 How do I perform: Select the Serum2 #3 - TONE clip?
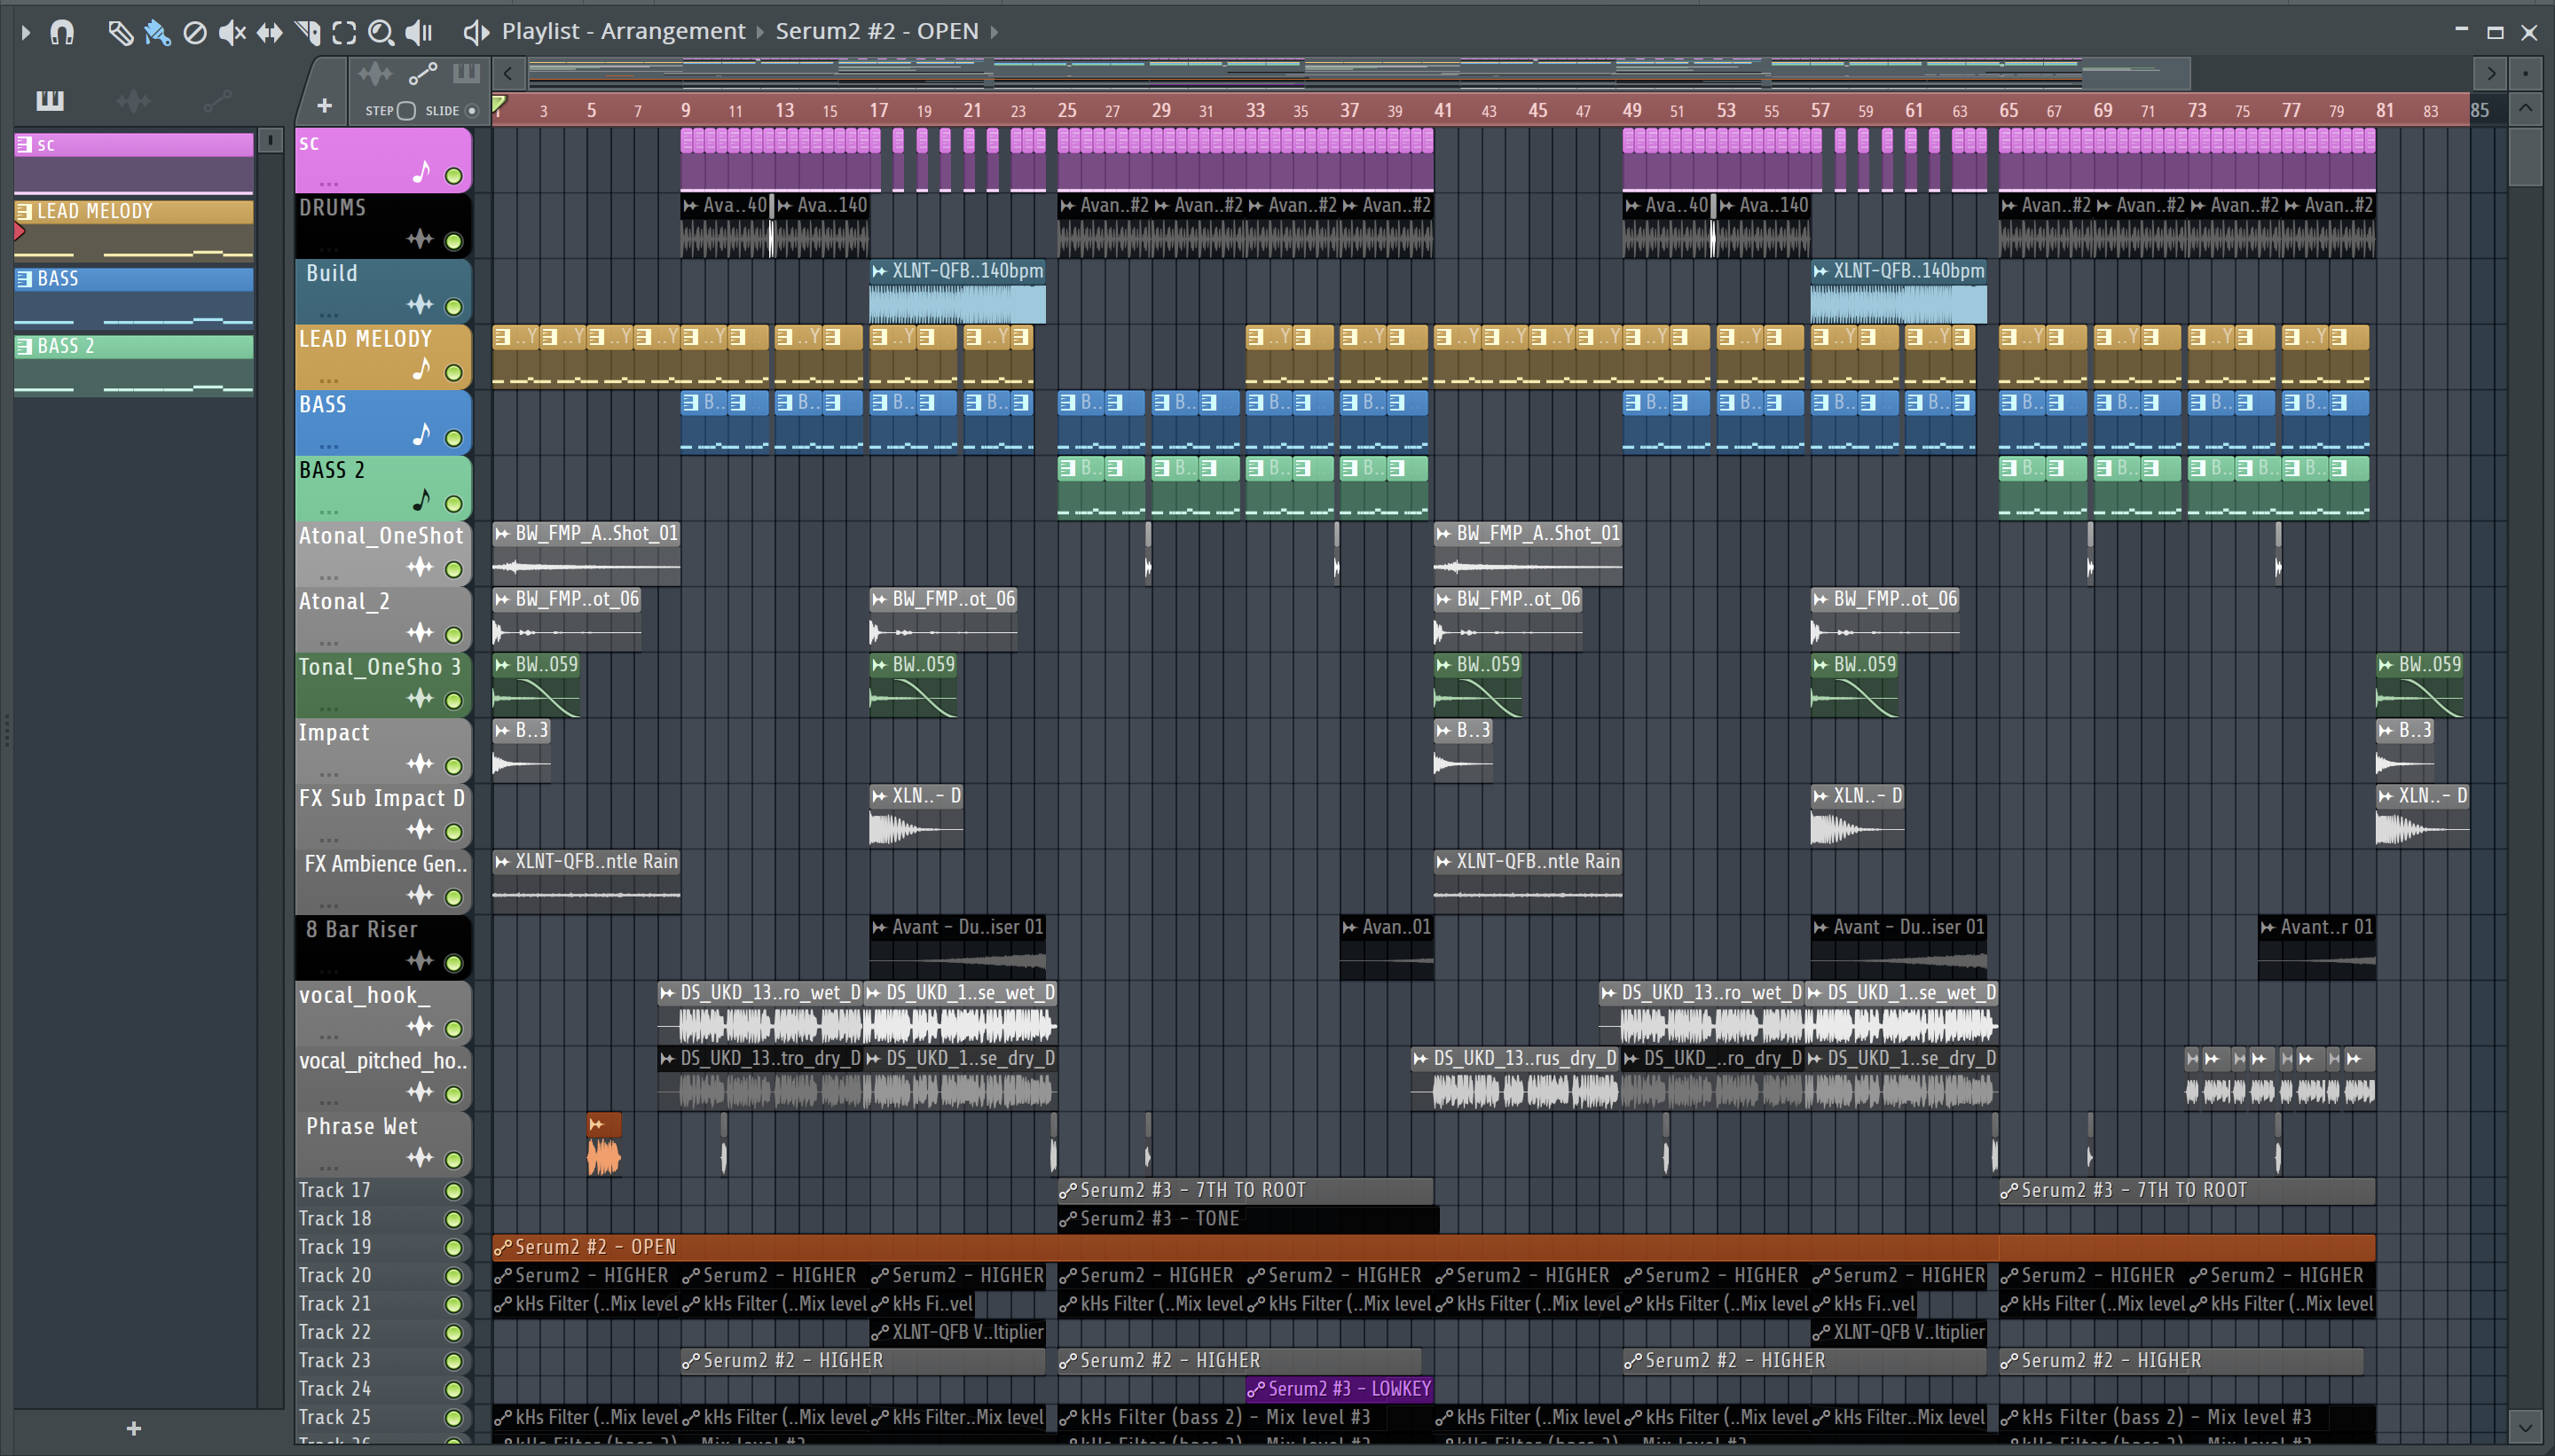pyautogui.click(x=1247, y=1219)
